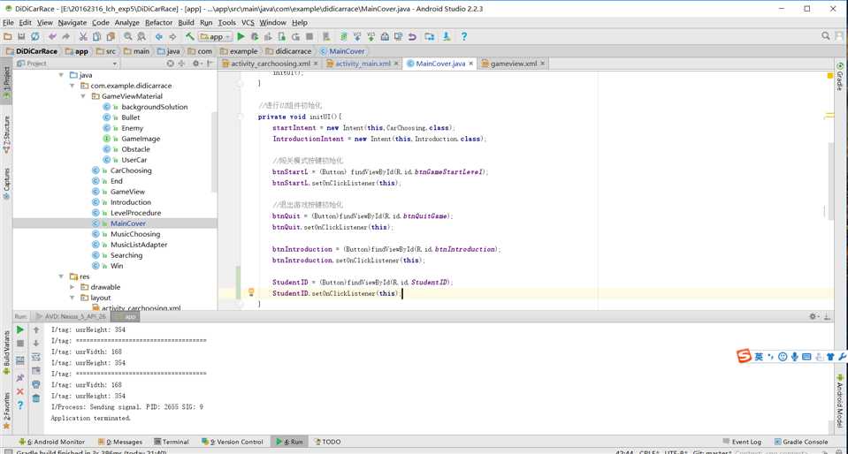Image resolution: width=848 pixels, height=454 pixels.
Task: Expand the drawable folder node
Action: click(x=72, y=287)
